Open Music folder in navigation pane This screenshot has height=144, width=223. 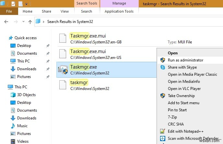coord(22,126)
